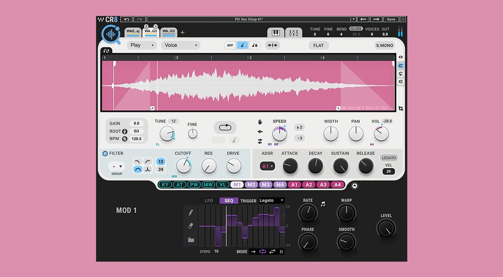Open the Legato trigger dropdown
Image resolution: width=503 pixels, height=277 pixels.
click(x=272, y=200)
